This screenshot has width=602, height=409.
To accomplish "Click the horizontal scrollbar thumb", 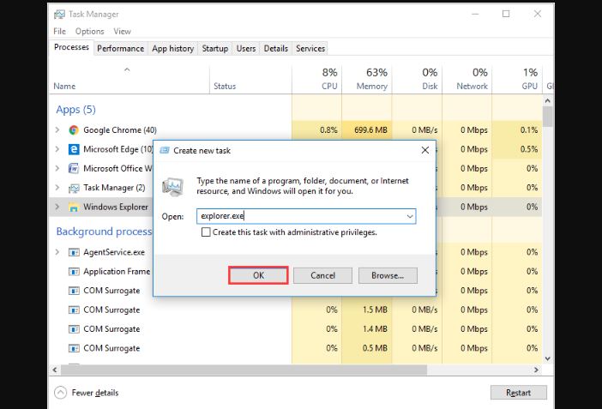I will (244, 370).
